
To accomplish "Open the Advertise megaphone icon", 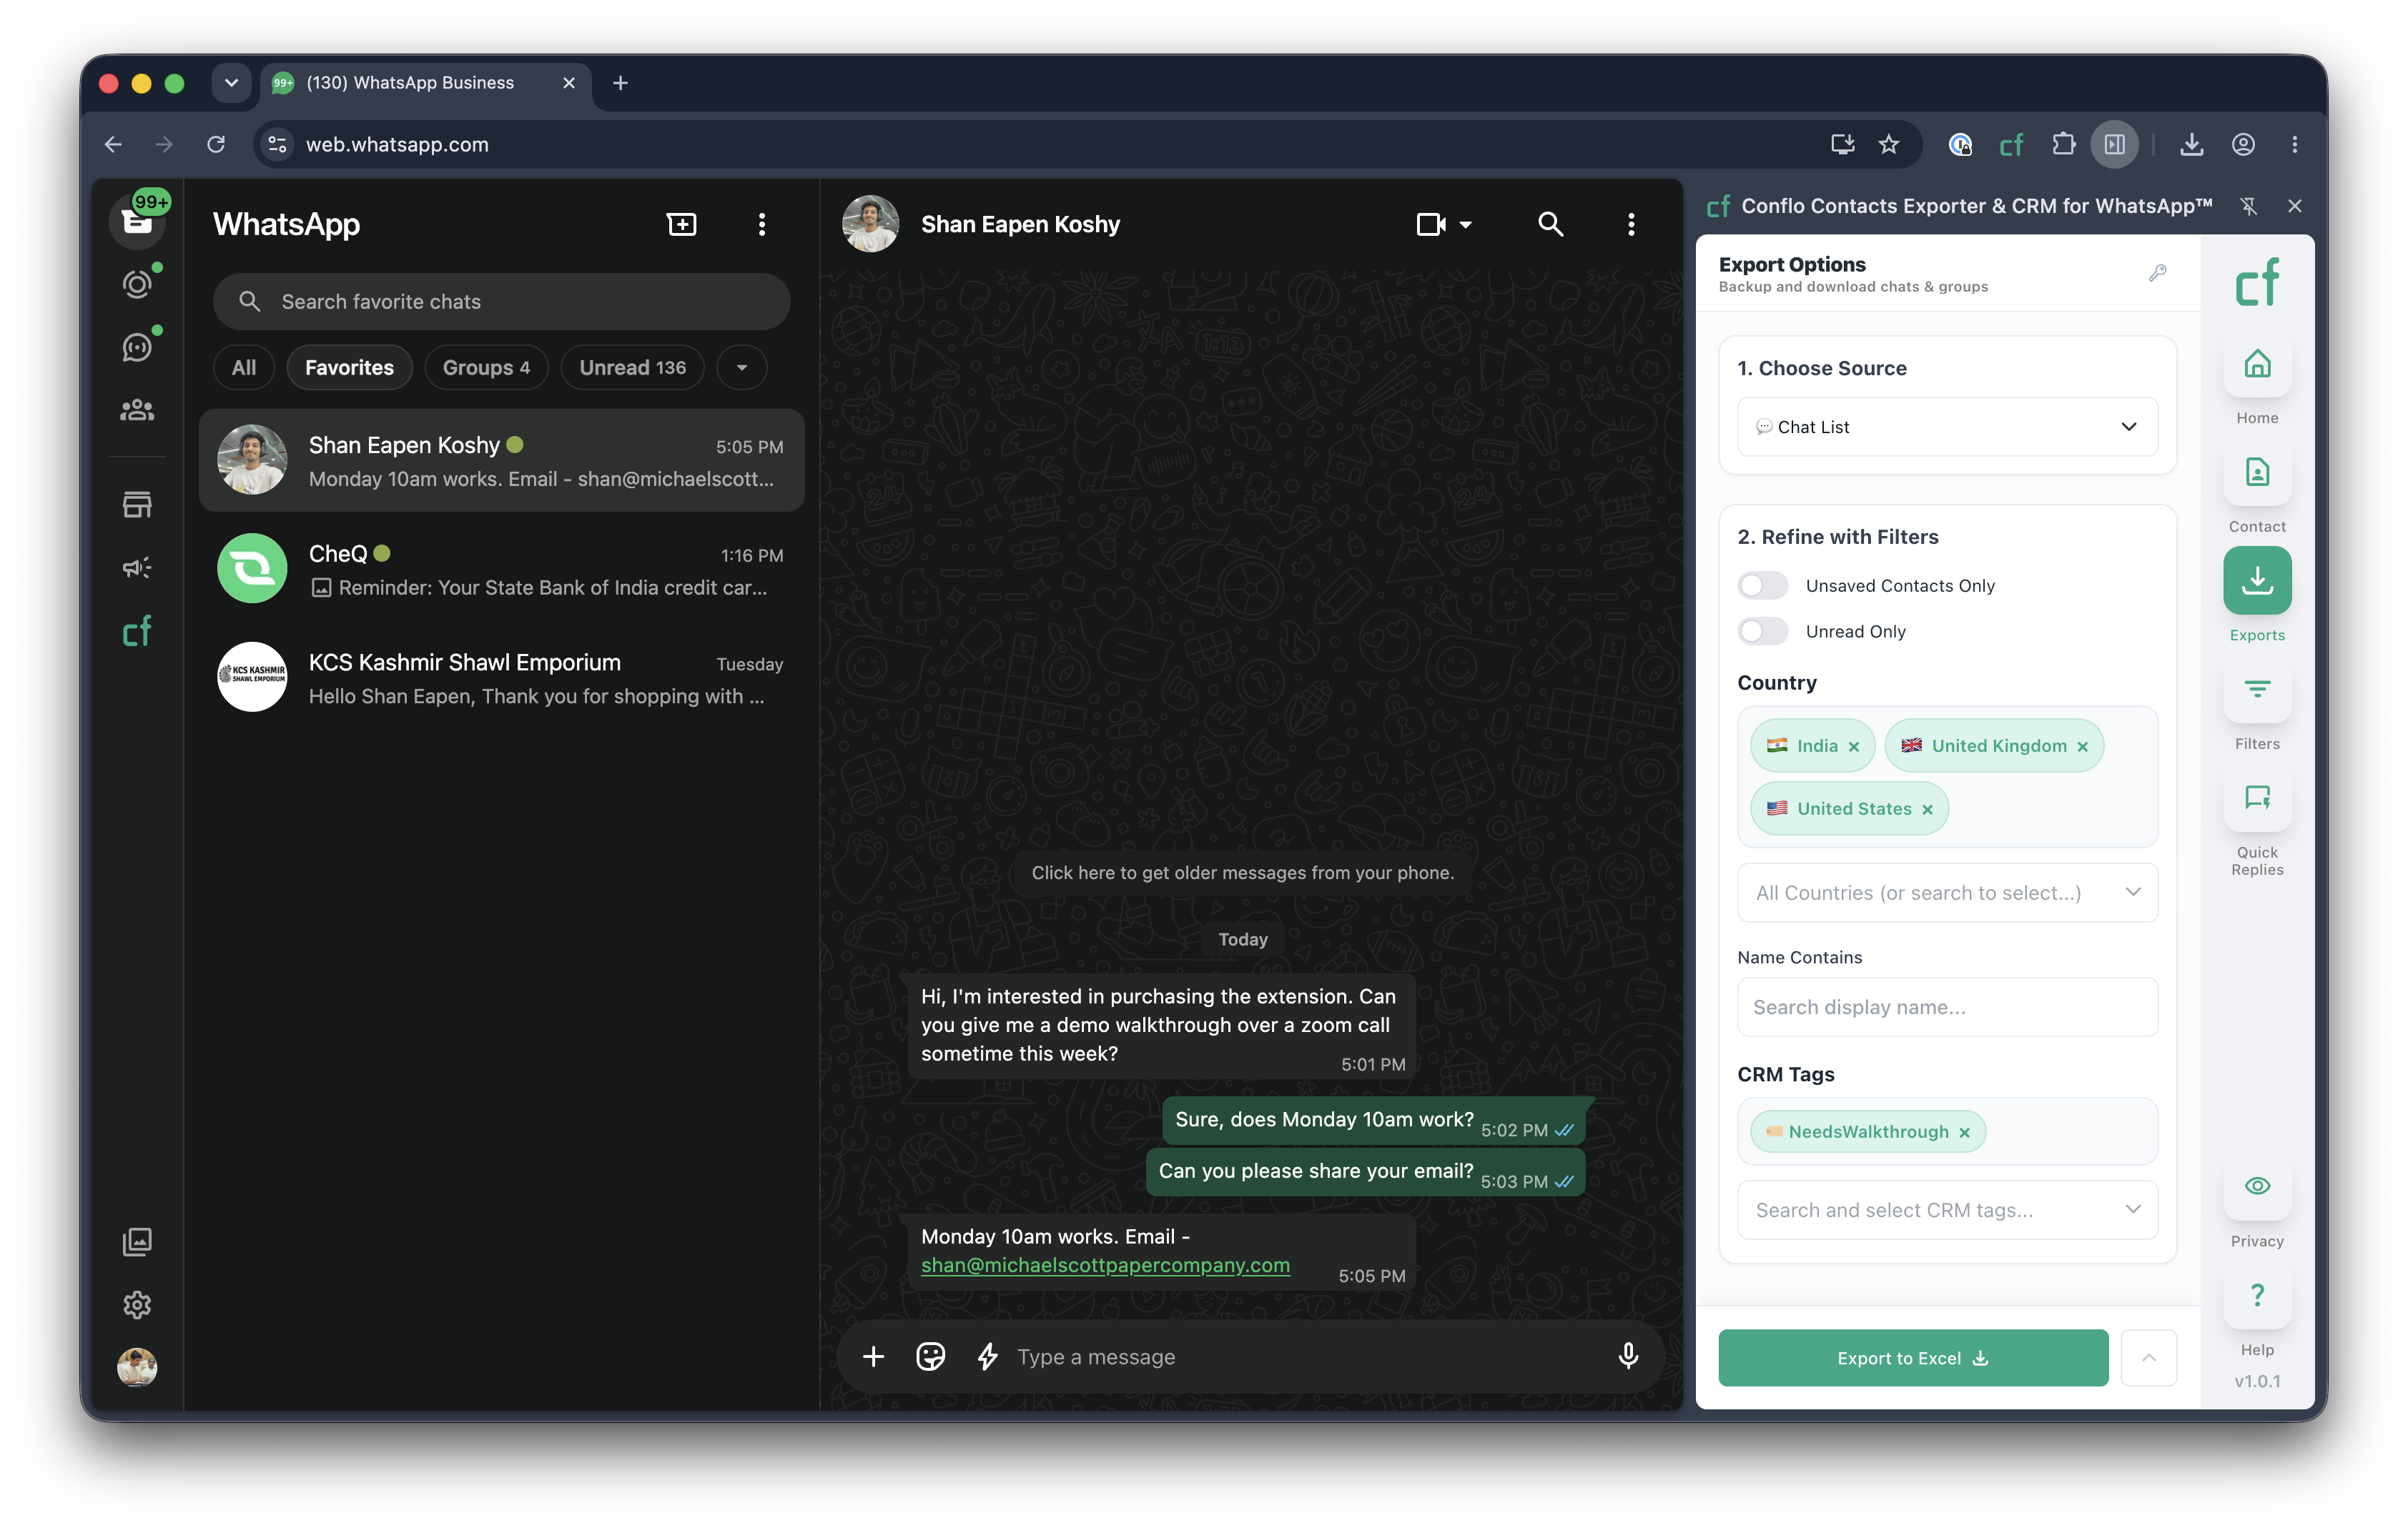I will tap(137, 567).
